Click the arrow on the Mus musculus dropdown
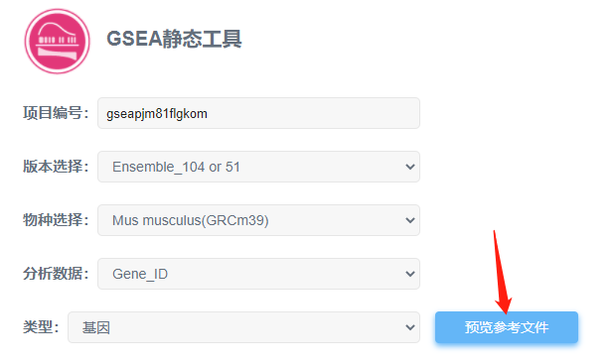Screen dimensions: 614x364 (410, 220)
